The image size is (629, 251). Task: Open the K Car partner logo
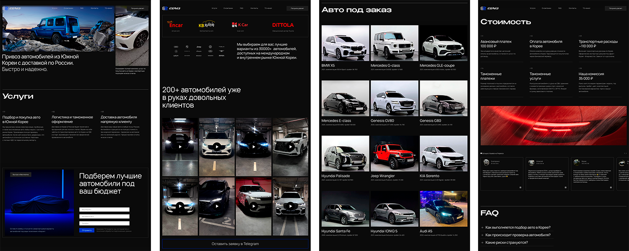240,25
